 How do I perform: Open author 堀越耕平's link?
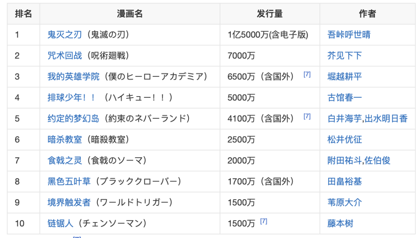345,77
